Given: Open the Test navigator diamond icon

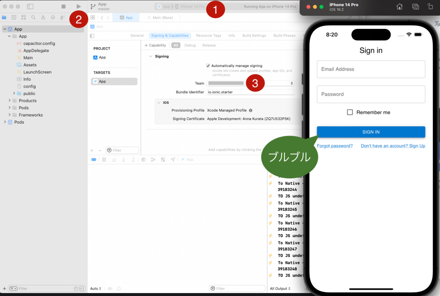Looking at the screenshot, I should (x=53, y=17).
